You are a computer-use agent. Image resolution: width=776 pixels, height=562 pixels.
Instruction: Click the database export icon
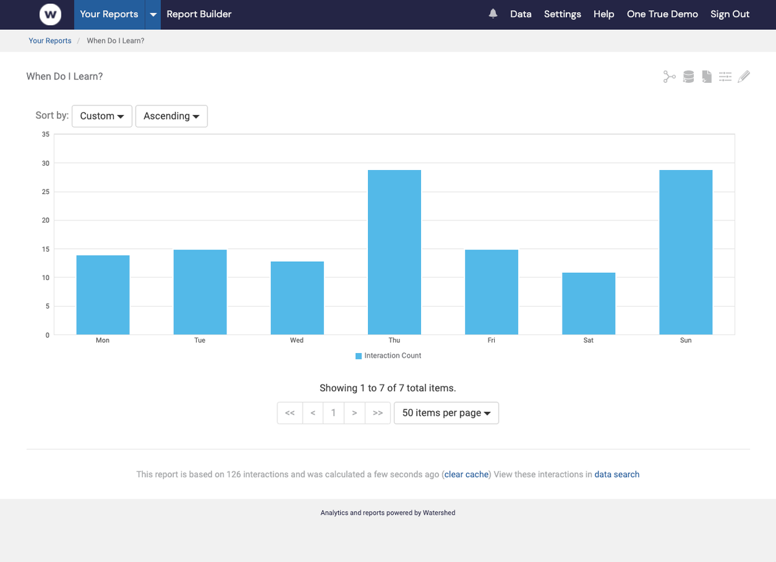(688, 76)
